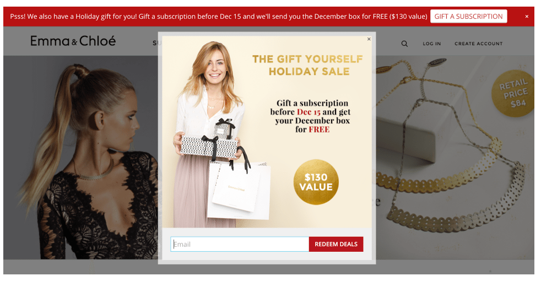Viewport: 541px width, 281px height.
Task: Dismiss the red holiday banner
Action: (527, 16)
